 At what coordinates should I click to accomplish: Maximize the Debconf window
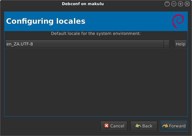181,4
